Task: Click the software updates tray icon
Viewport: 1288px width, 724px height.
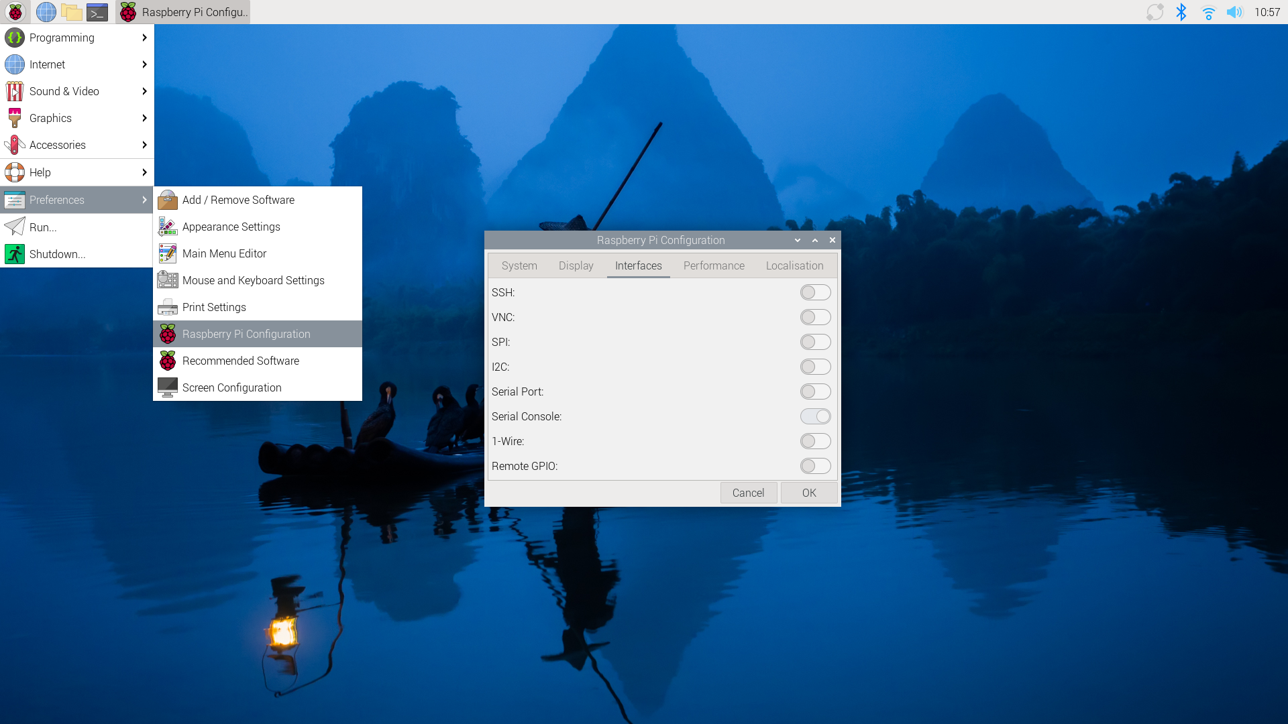Action: tap(1155, 12)
